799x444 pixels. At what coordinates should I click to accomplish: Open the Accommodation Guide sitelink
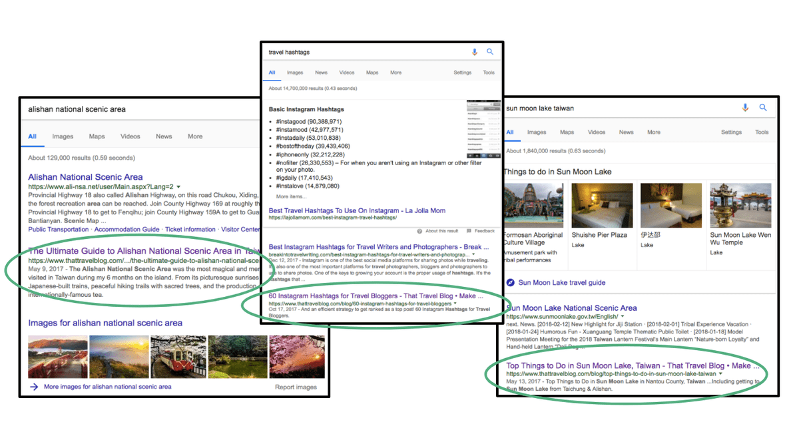pyautogui.click(x=127, y=229)
